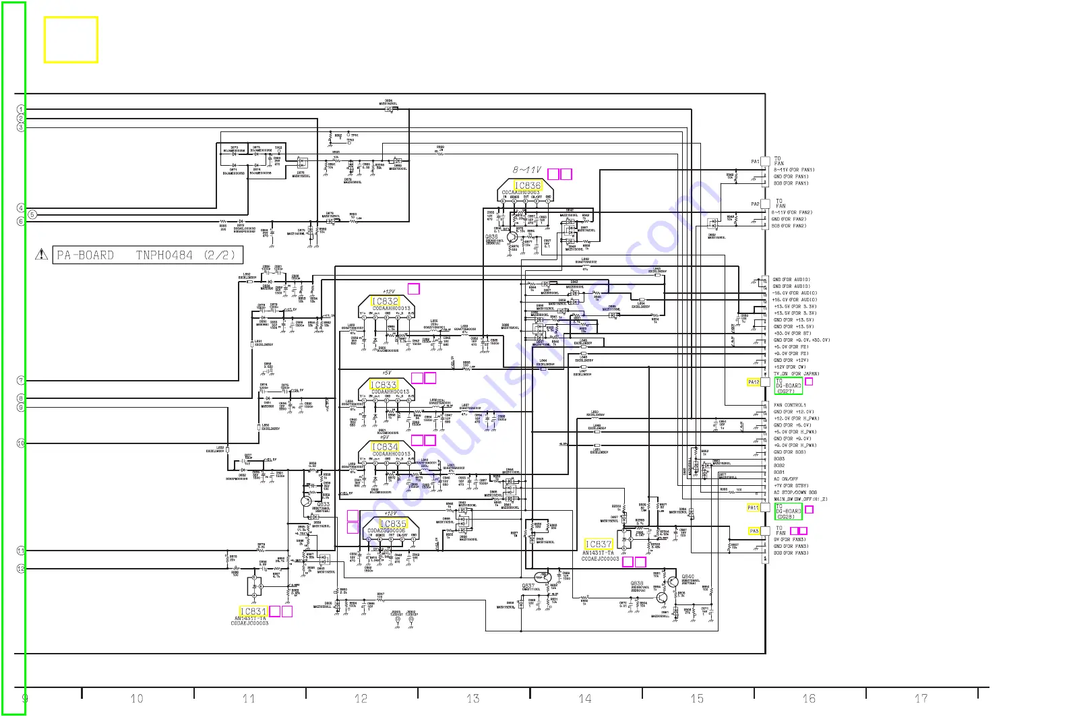This screenshot has width=1067, height=717.
Task: Click the 8~11V label above IC836
Action: point(527,170)
